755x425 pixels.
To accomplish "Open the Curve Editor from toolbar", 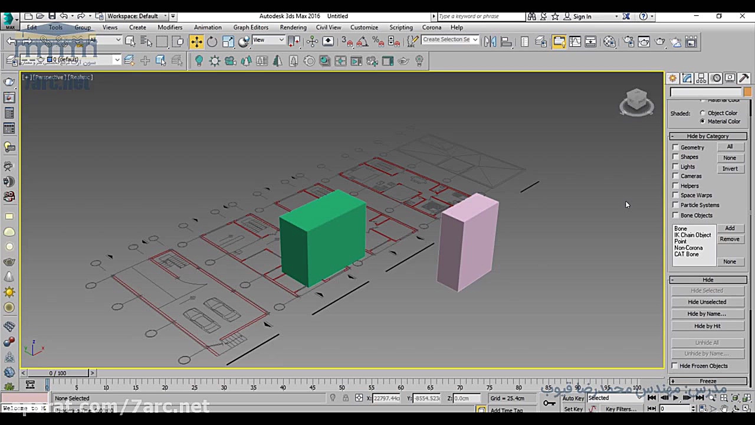I will [575, 41].
